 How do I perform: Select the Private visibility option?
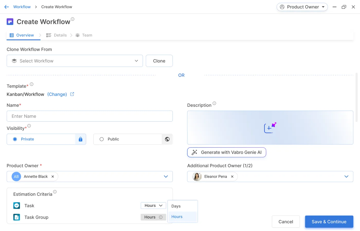(x=15, y=139)
